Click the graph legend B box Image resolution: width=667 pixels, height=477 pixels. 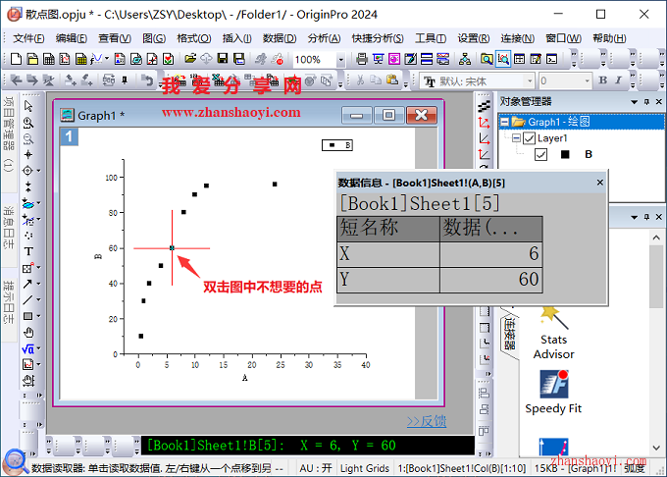click(x=336, y=145)
